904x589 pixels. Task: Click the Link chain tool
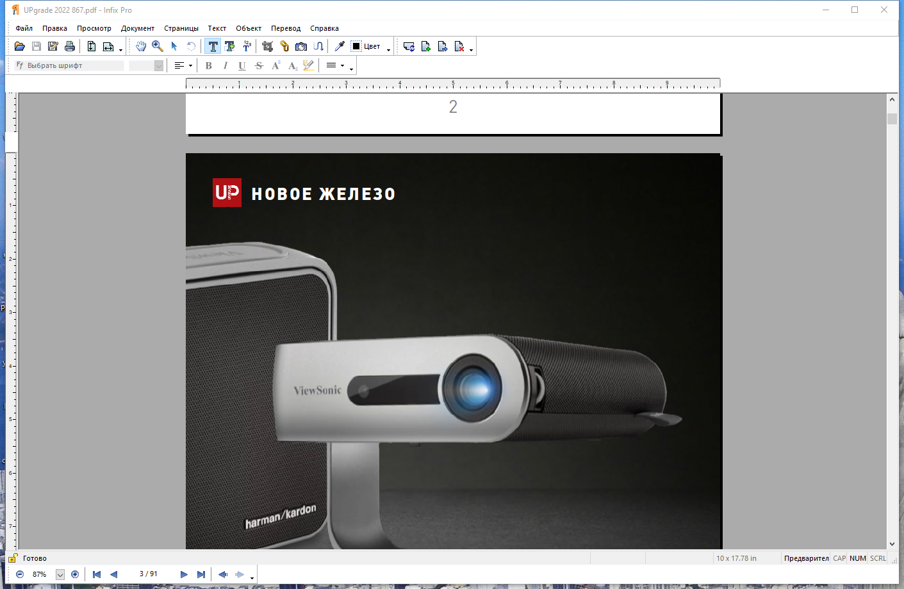click(x=284, y=46)
